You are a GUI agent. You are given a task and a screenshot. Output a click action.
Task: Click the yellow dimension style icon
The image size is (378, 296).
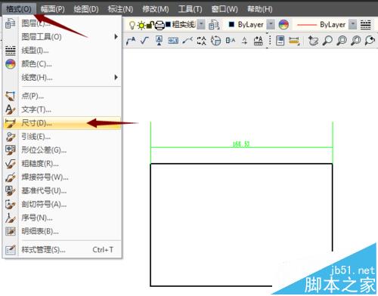click(294, 41)
